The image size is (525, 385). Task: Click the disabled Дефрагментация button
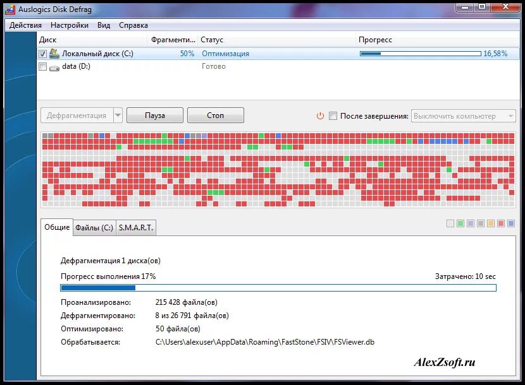(x=77, y=115)
